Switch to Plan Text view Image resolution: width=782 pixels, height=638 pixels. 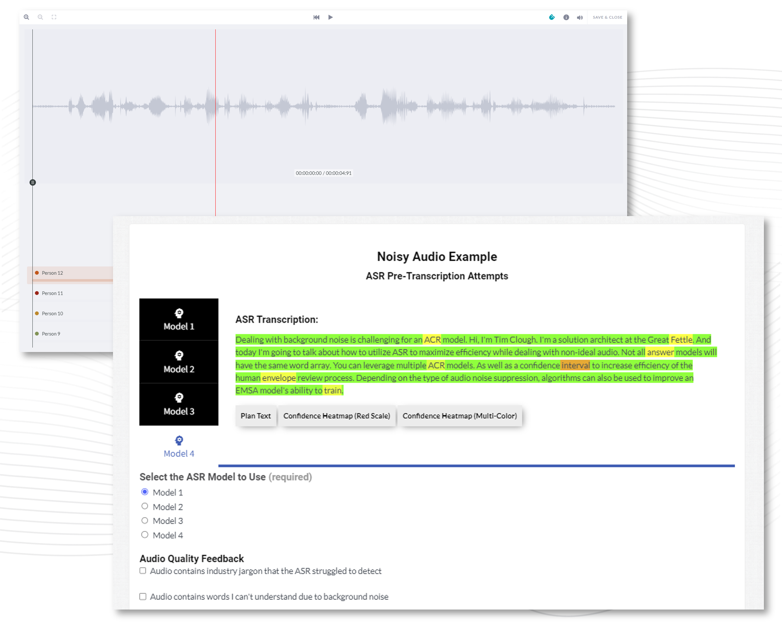coord(256,416)
